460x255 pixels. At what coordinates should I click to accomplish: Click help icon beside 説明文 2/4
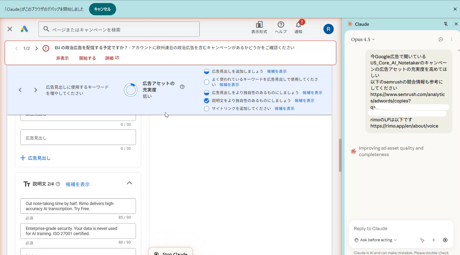(x=58, y=184)
